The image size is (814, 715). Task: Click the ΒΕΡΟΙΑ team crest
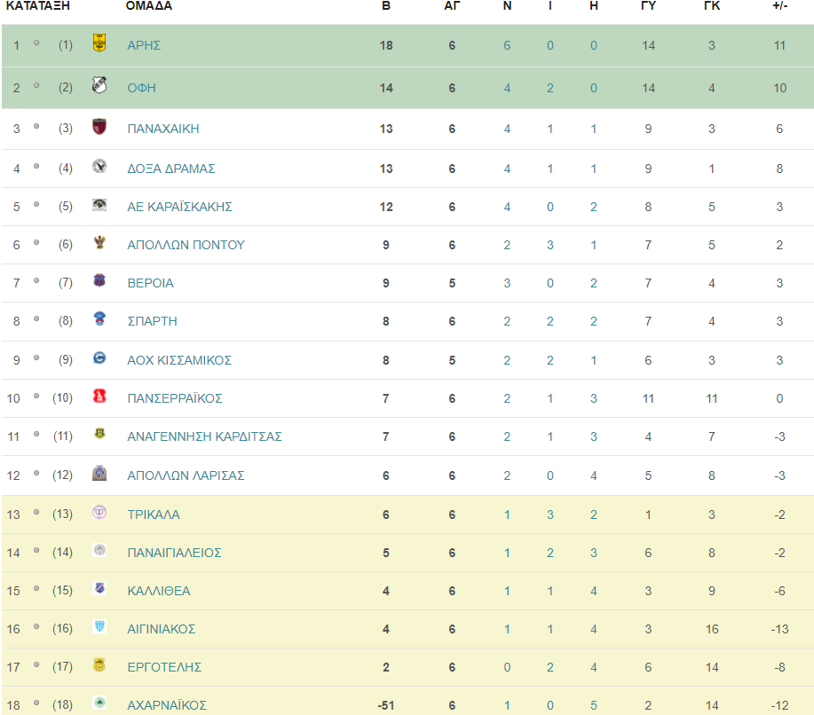[x=99, y=280]
